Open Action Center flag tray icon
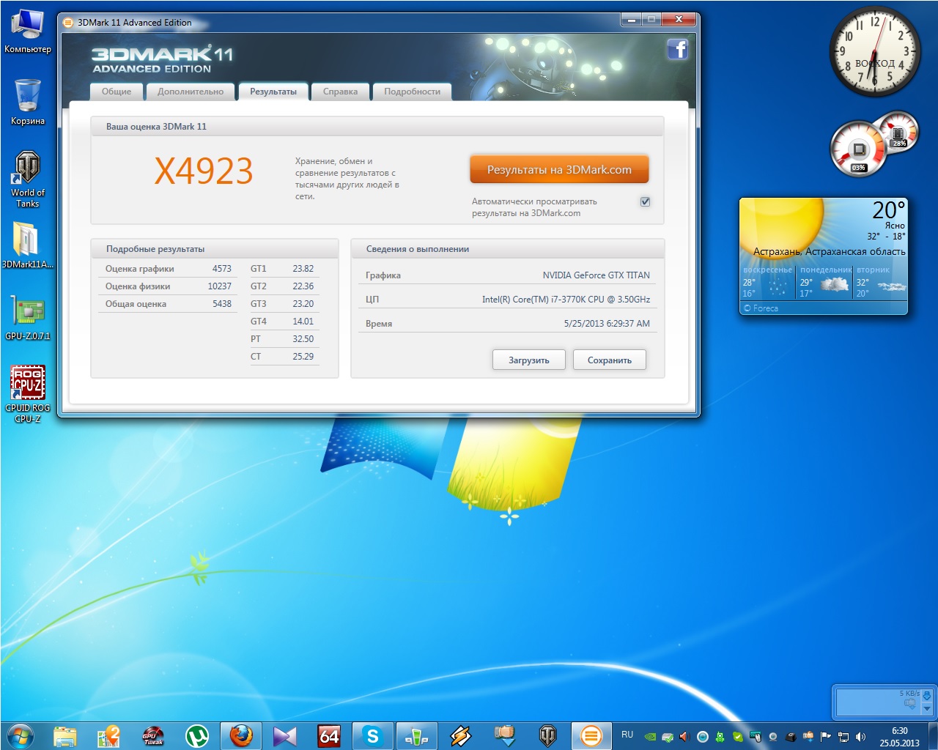Viewport: 938px width, 750px height. tap(826, 737)
